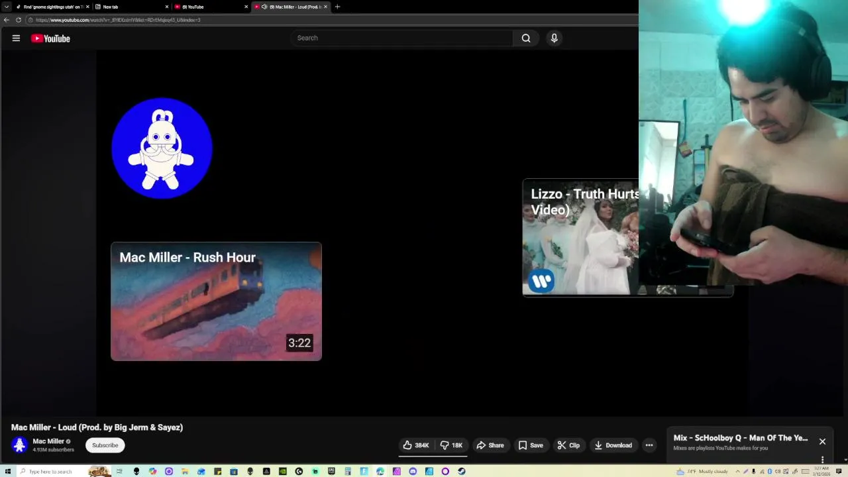Subscribe to the Mac Miller channel

105,445
